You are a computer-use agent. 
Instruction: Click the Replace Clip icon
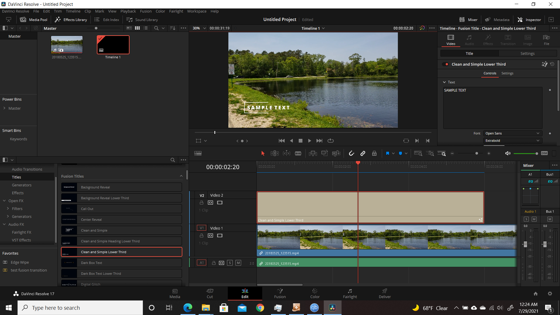(336, 153)
